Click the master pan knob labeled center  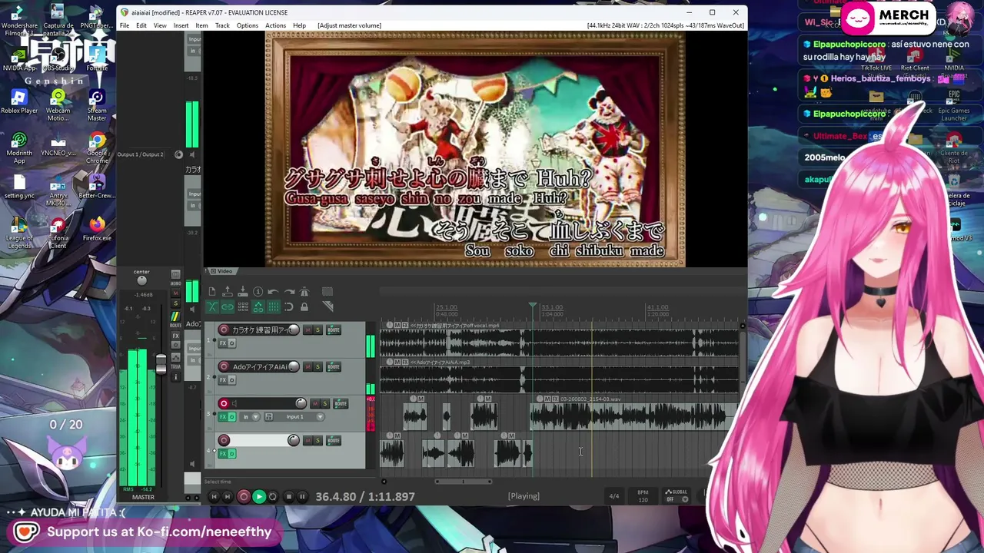click(141, 281)
